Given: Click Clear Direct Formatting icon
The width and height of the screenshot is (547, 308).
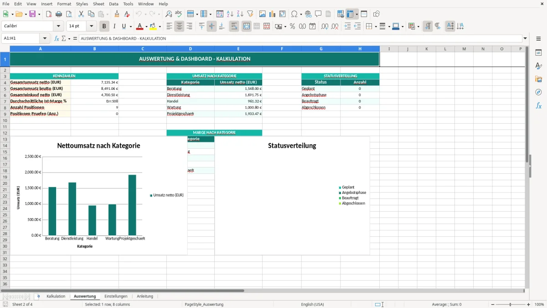Looking at the screenshot, I should click(x=127, y=14).
